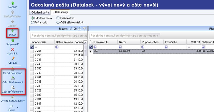Select the Vyšlá faktúra radio button

pos(58,18)
